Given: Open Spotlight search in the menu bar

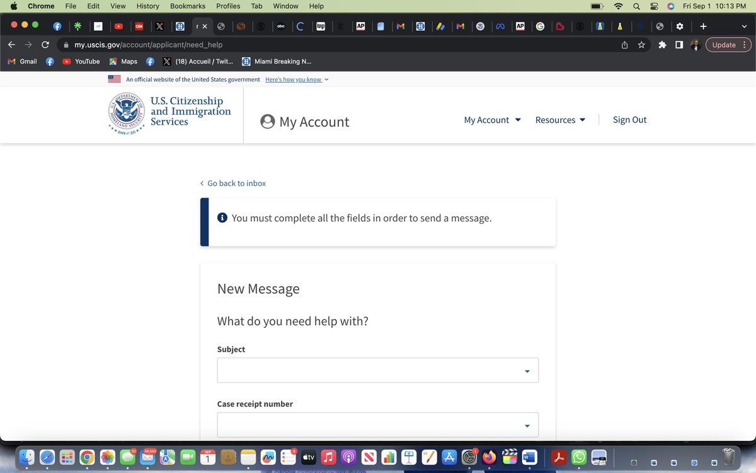Looking at the screenshot, I should coord(636,6).
